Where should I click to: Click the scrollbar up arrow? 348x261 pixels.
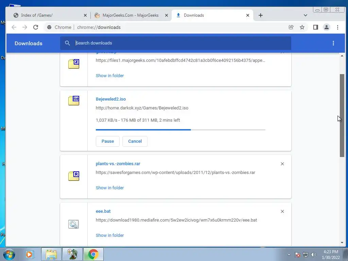point(342,56)
